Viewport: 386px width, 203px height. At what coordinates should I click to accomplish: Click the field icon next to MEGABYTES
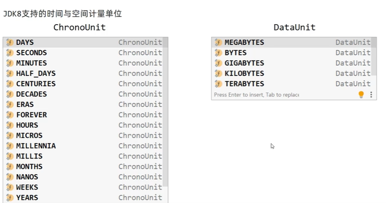pos(219,43)
